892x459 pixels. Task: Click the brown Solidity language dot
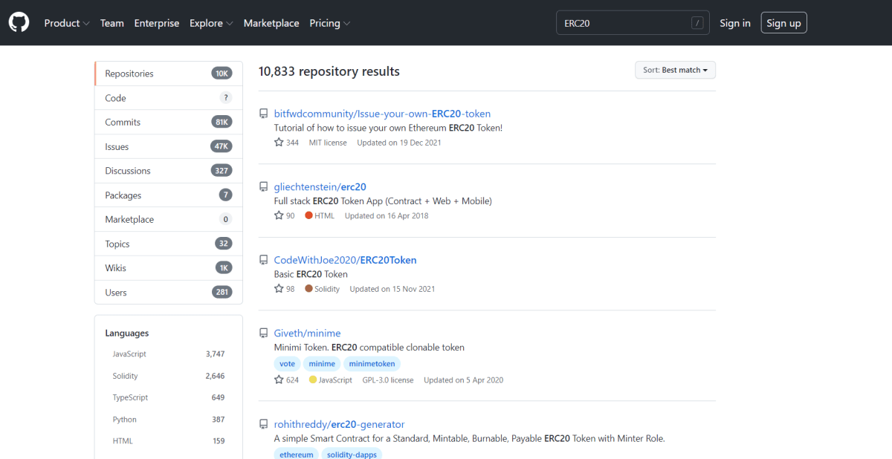[x=308, y=289]
